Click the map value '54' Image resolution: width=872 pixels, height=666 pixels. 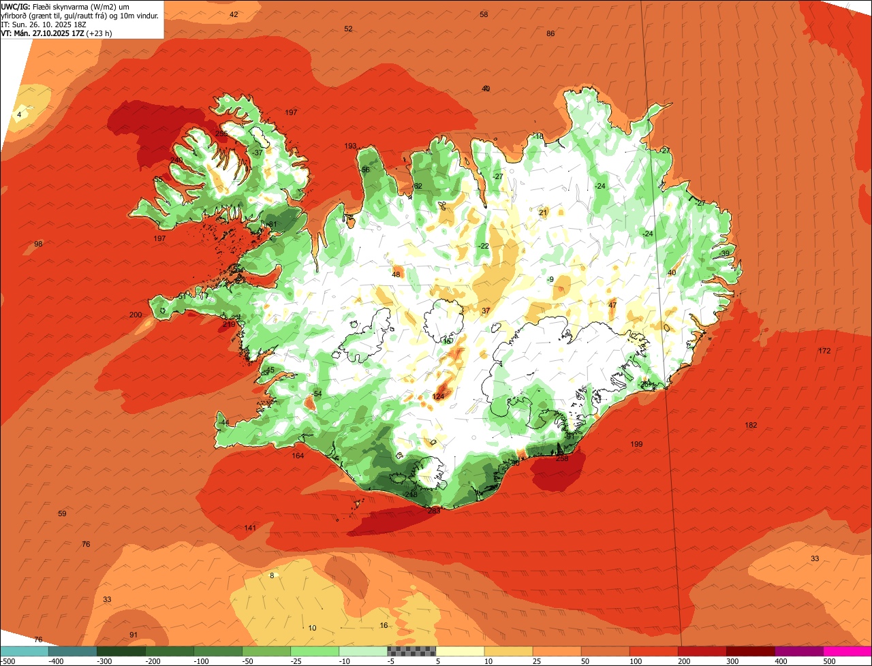[317, 394]
